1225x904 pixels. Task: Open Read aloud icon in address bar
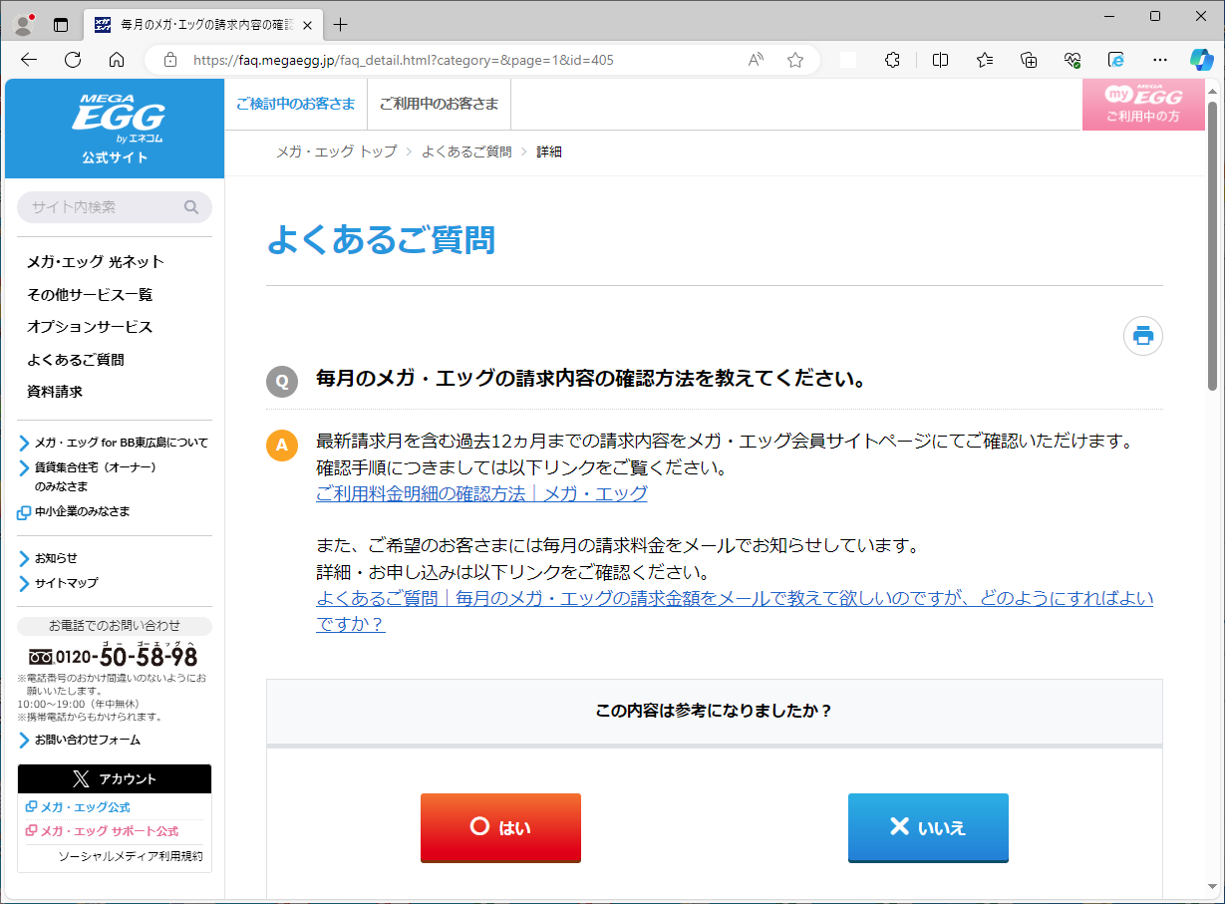pos(757,60)
